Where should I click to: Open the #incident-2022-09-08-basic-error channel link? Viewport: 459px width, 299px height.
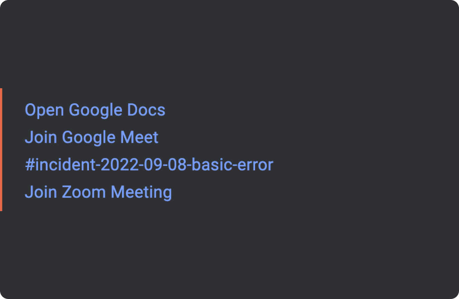pyautogui.click(x=149, y=165)
